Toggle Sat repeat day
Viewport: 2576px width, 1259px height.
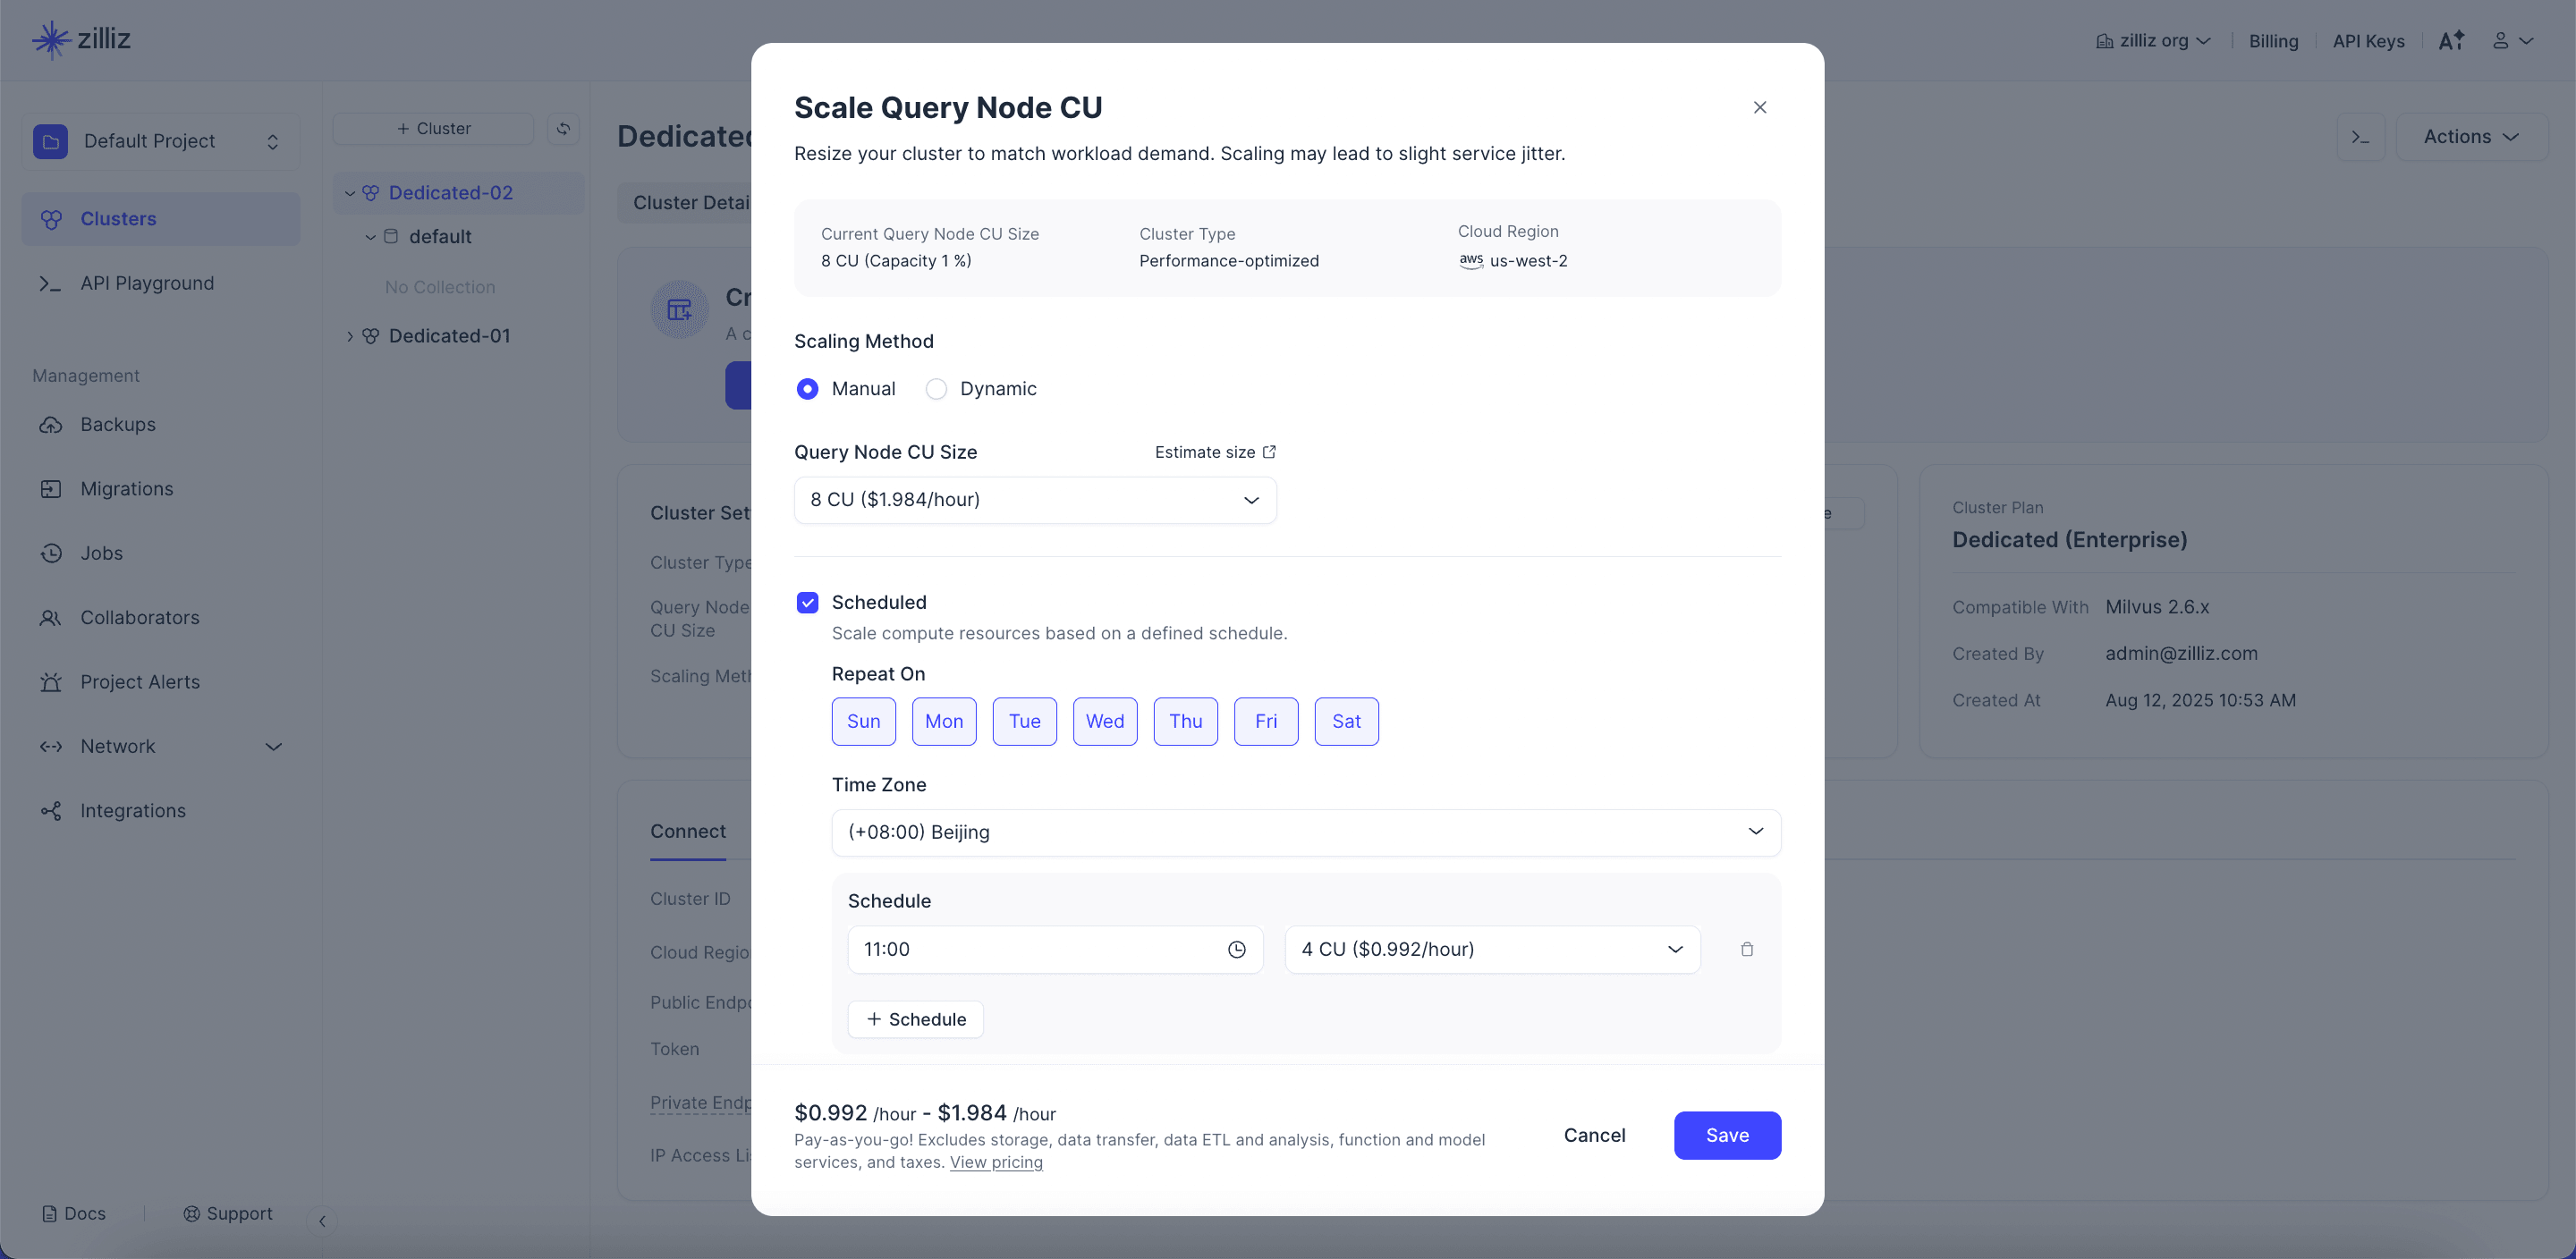(x=1347, y=721)
